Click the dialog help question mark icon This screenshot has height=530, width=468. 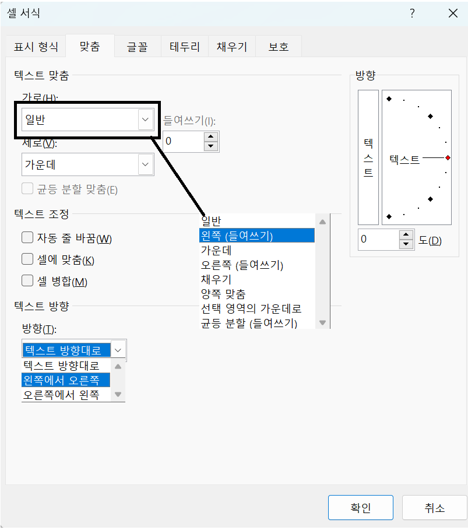[412, 13]
